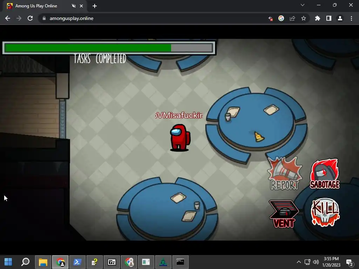The height and width of the screenshot is (269, 359).
Task: Open the command prompt taskbar window
Action: tap(181, 262)
